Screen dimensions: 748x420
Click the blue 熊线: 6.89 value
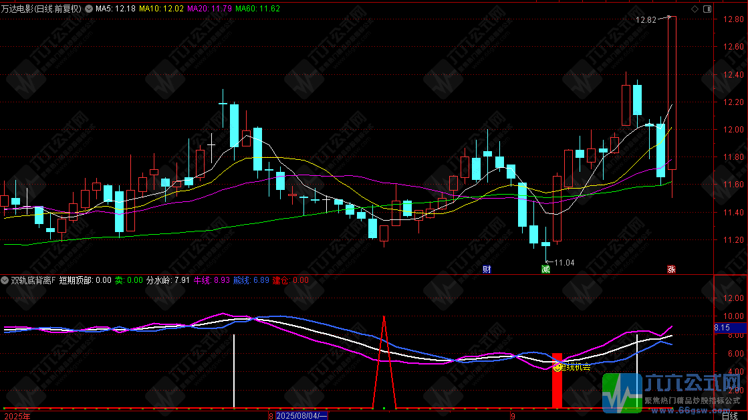(251, 280)
